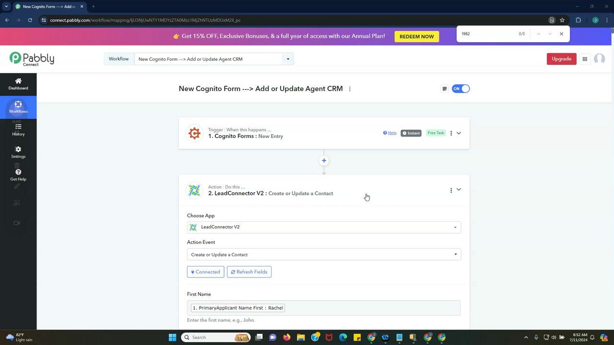The image size is (614, 345).
Task: Open three-dot menu next to the workflow title
Action: tap(350, 89)
